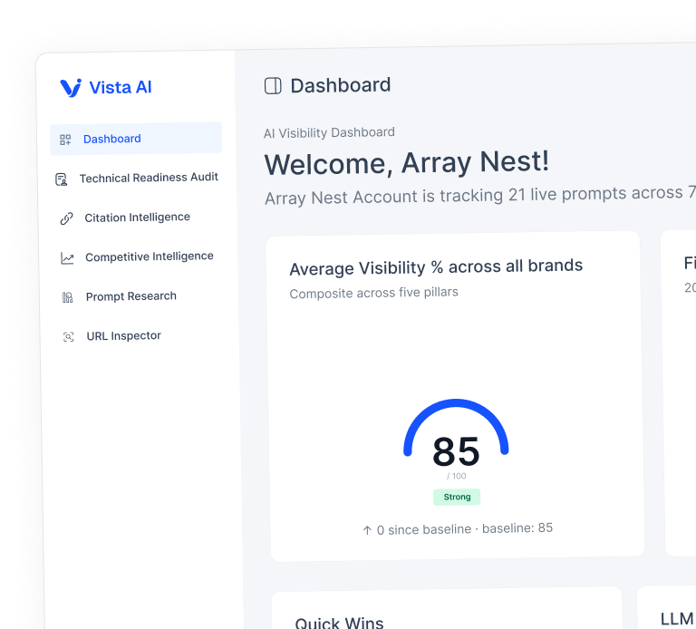
Task: Click the blue visibility score gauge arc
Action: point(456,403)
